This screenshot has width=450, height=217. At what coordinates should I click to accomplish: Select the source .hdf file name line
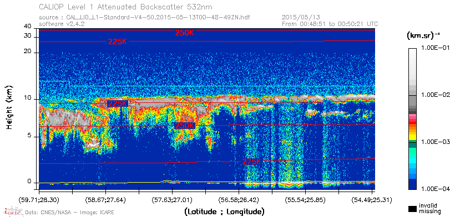[x=144, y=18]
